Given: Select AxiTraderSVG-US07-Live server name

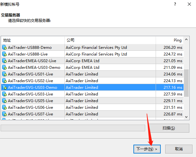Looking at the screenshot, I should tap(30, 114).
